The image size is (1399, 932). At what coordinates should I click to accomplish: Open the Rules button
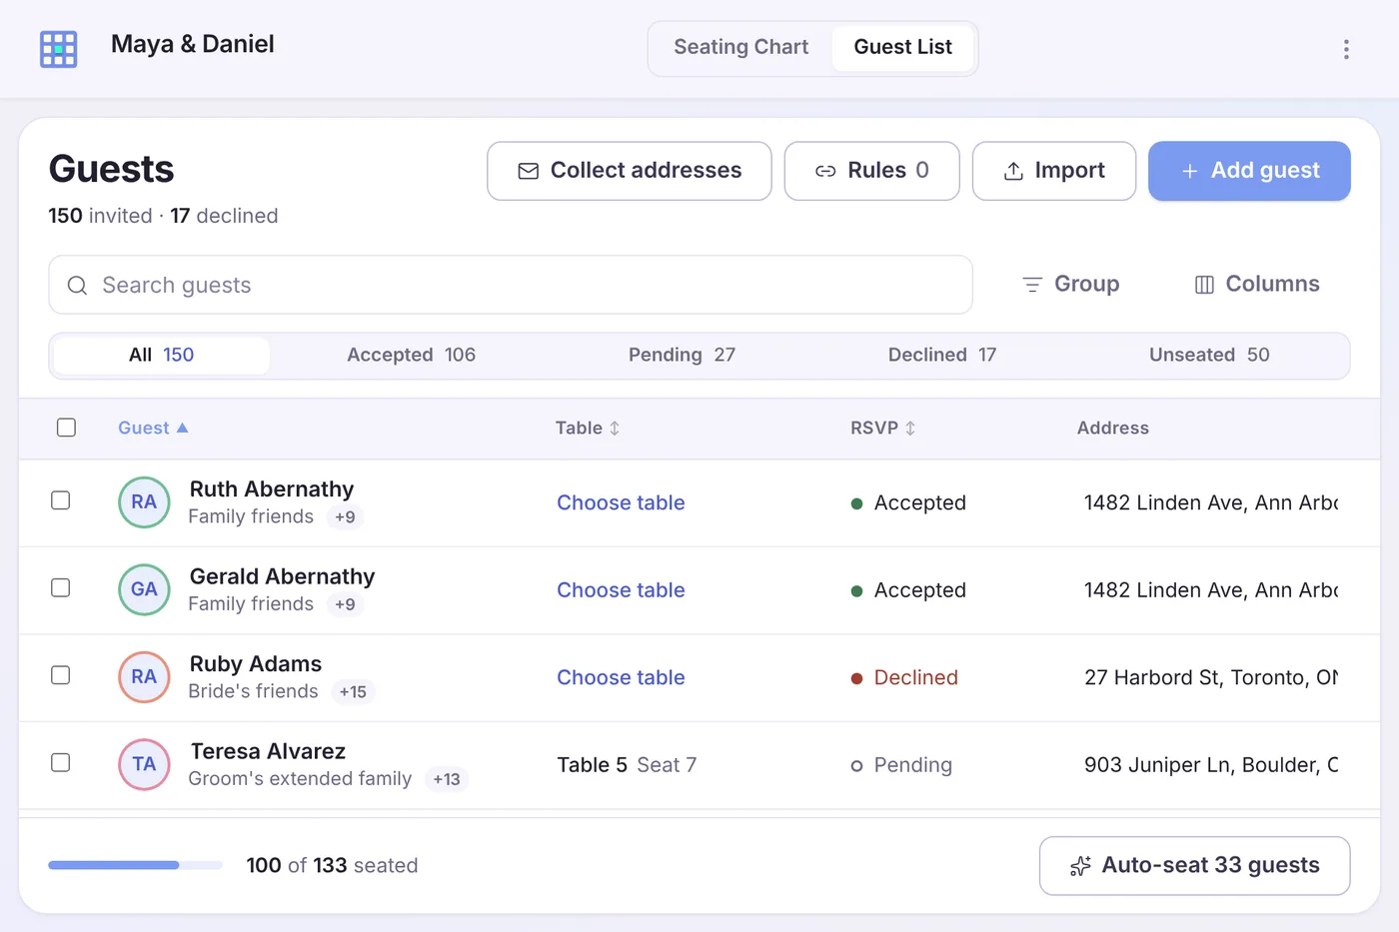point(872,171)
